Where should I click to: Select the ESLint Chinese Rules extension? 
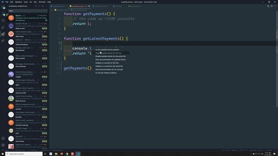[28, 74]
